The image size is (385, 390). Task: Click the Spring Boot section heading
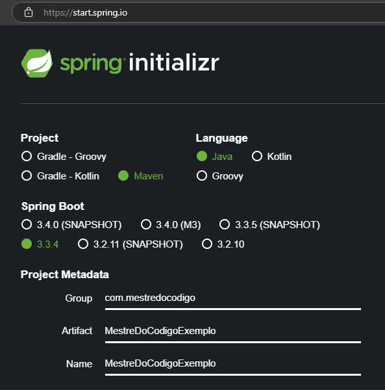pos(53,207)
